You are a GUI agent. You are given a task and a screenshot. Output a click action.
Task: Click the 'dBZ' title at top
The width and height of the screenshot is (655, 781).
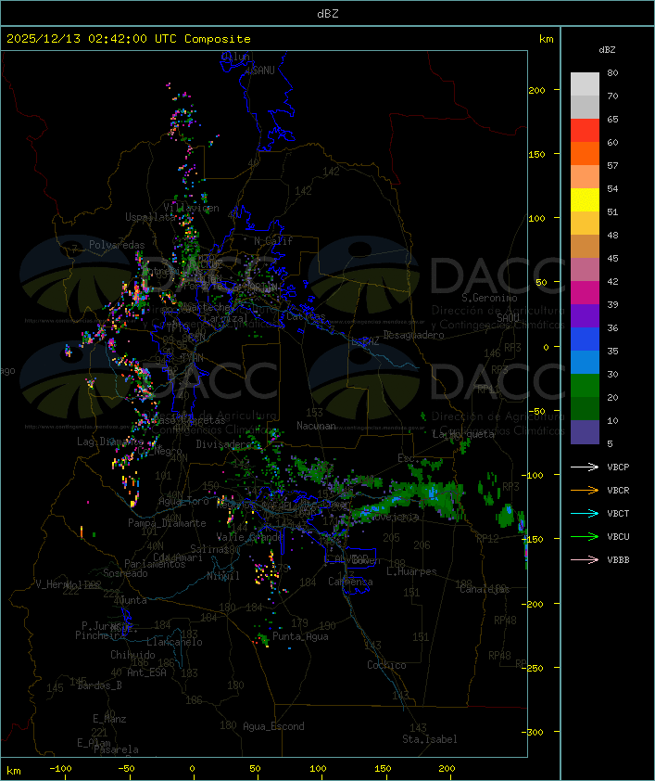[328, 14]
